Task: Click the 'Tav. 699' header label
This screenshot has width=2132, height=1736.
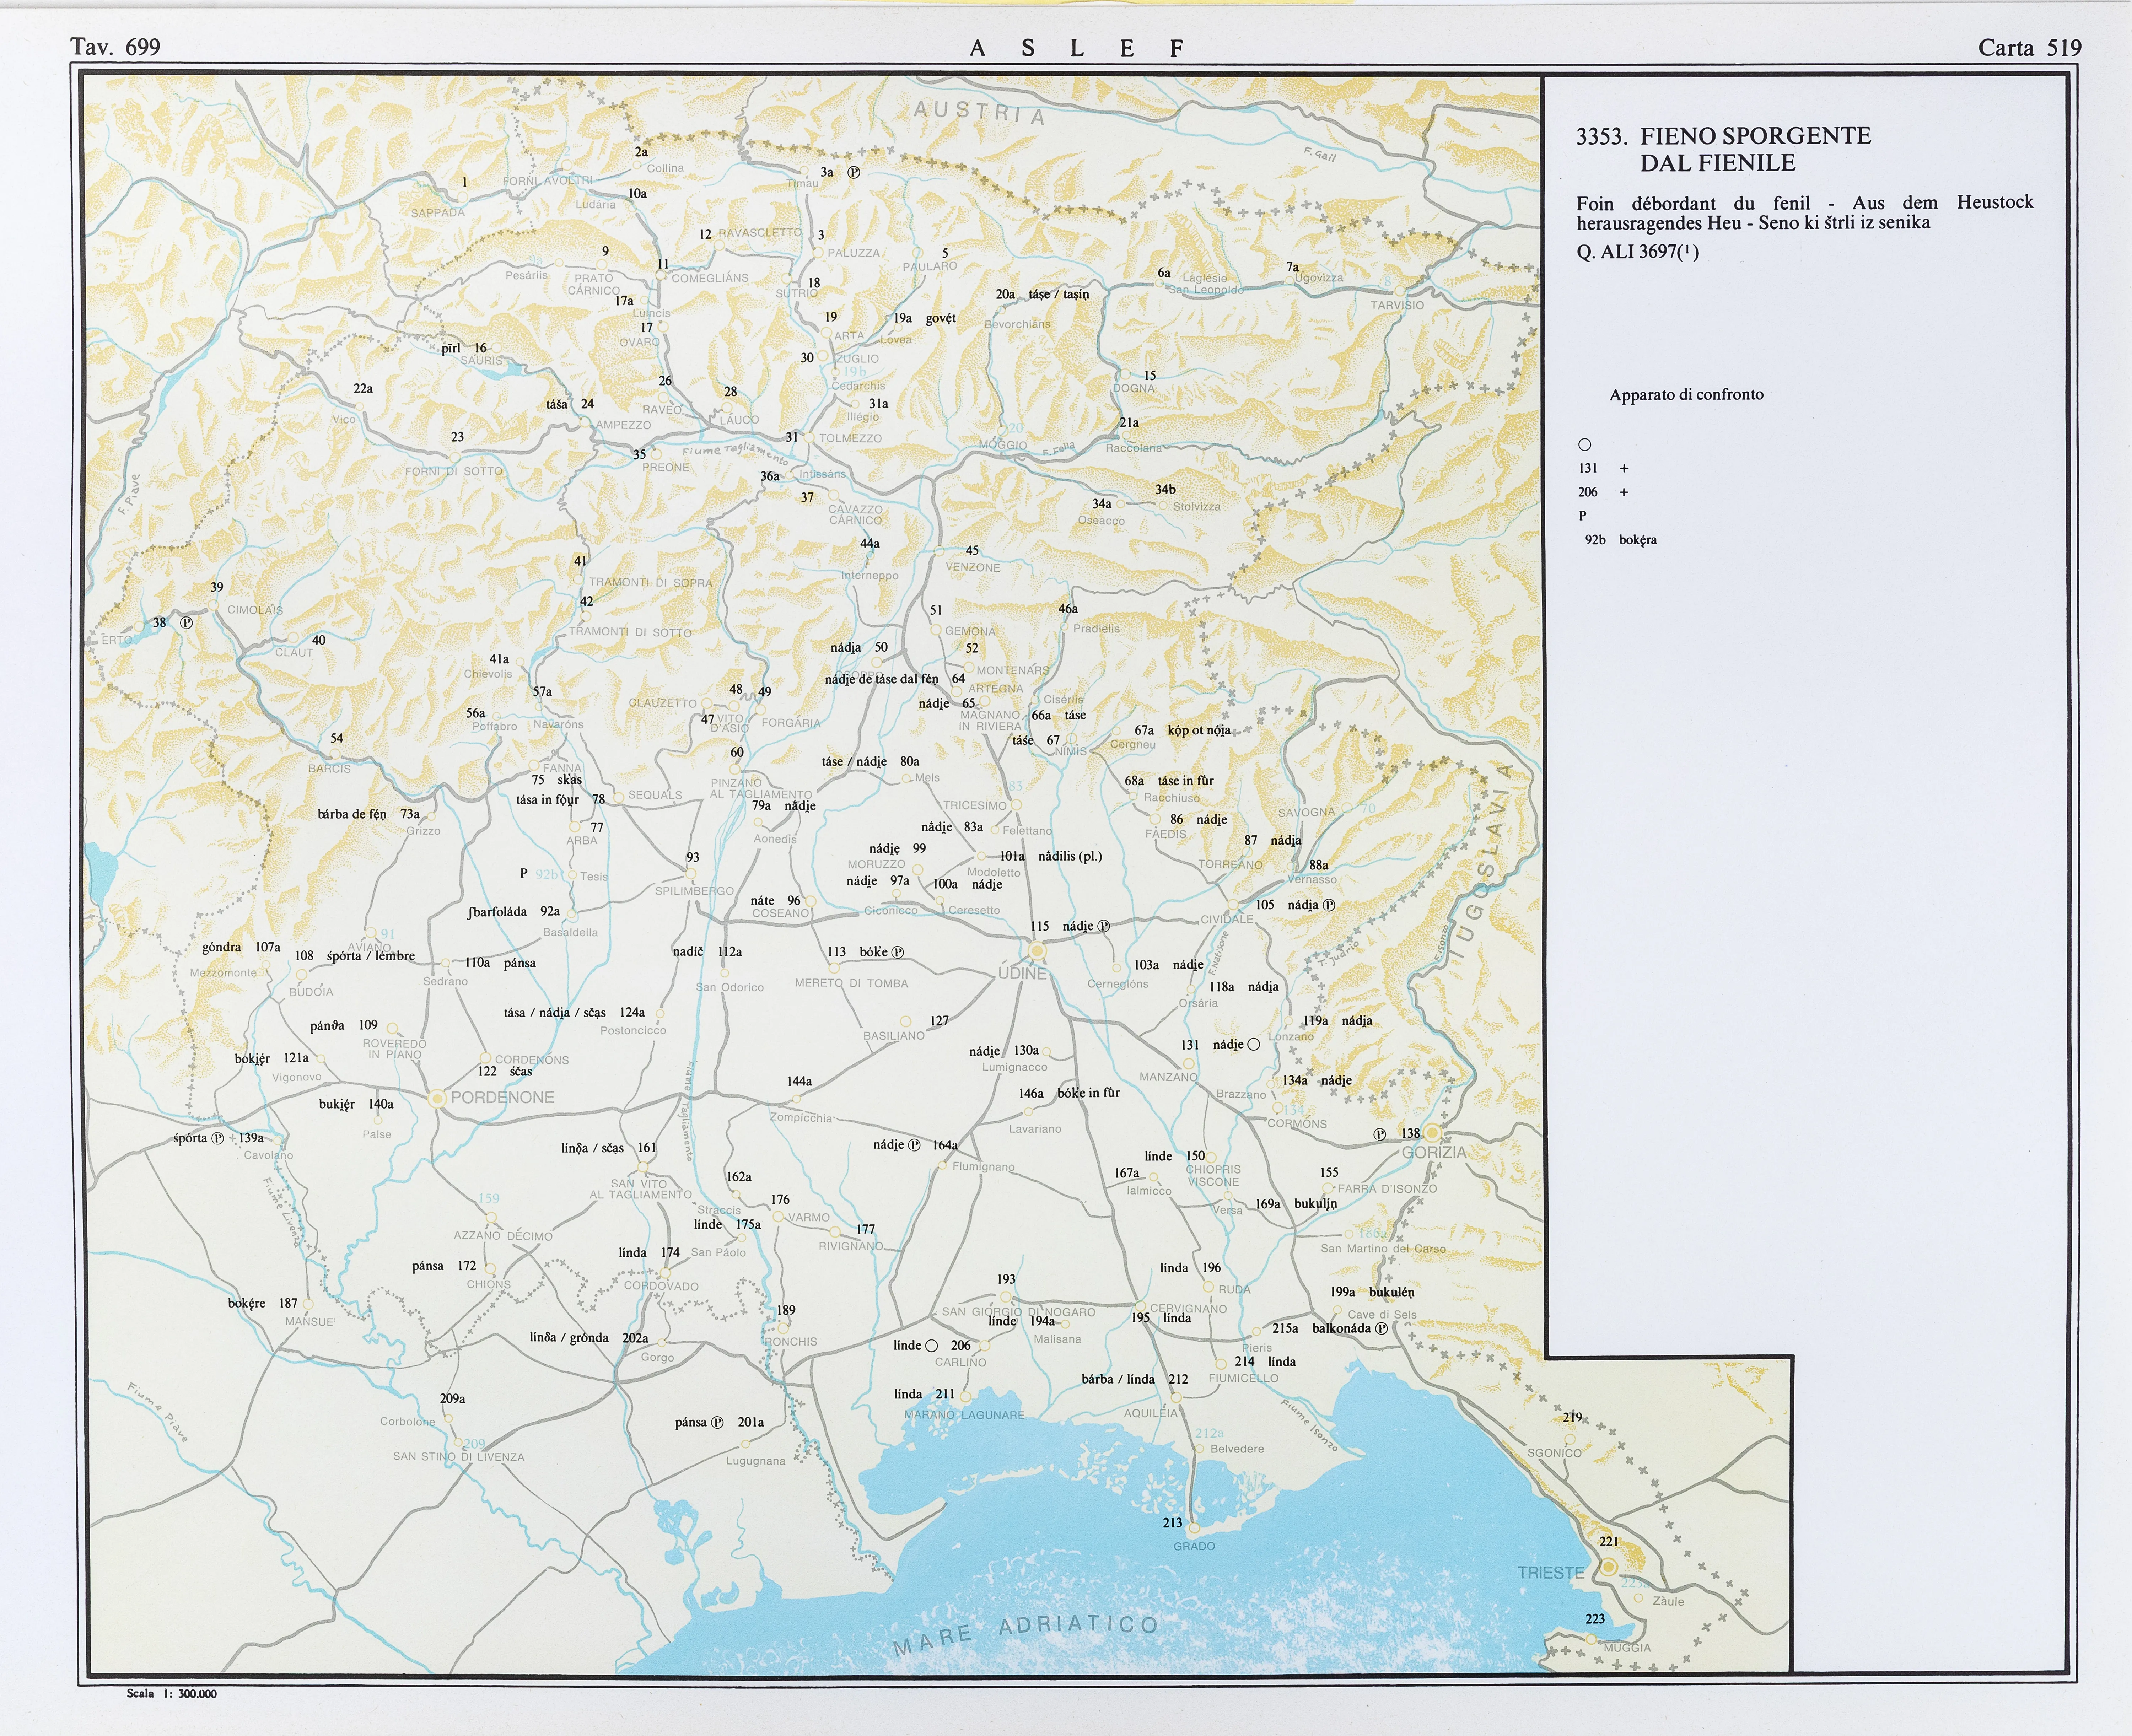Action: click(115, 47)
